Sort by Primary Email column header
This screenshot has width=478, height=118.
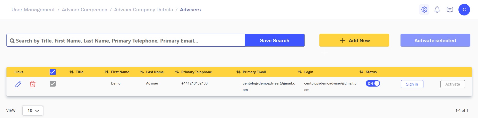254,72
